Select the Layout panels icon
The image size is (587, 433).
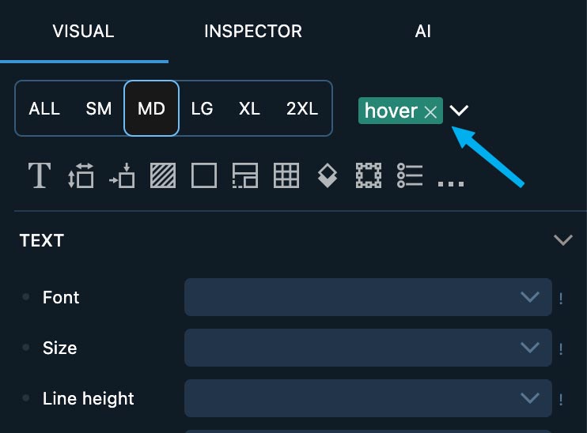[245, 175]
